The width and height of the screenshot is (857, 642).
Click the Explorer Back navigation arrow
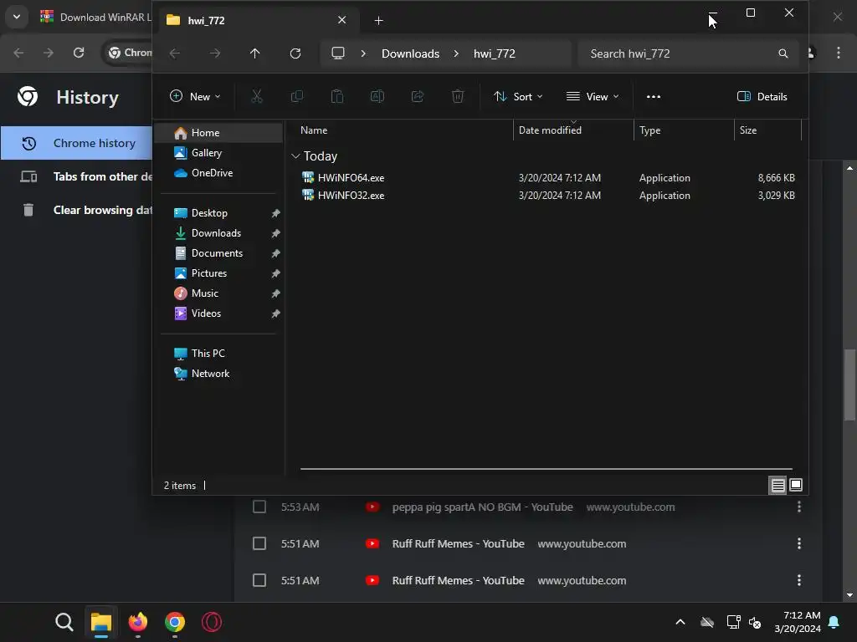pos(174,53)
